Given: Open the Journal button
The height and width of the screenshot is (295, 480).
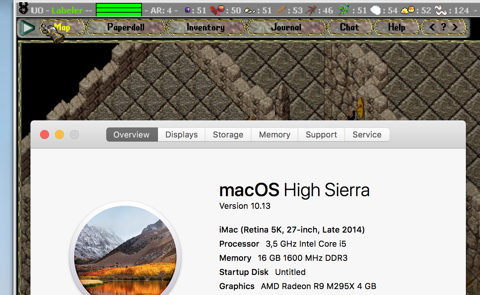Looking at the screenshot, I should click(x=286, y=27).
